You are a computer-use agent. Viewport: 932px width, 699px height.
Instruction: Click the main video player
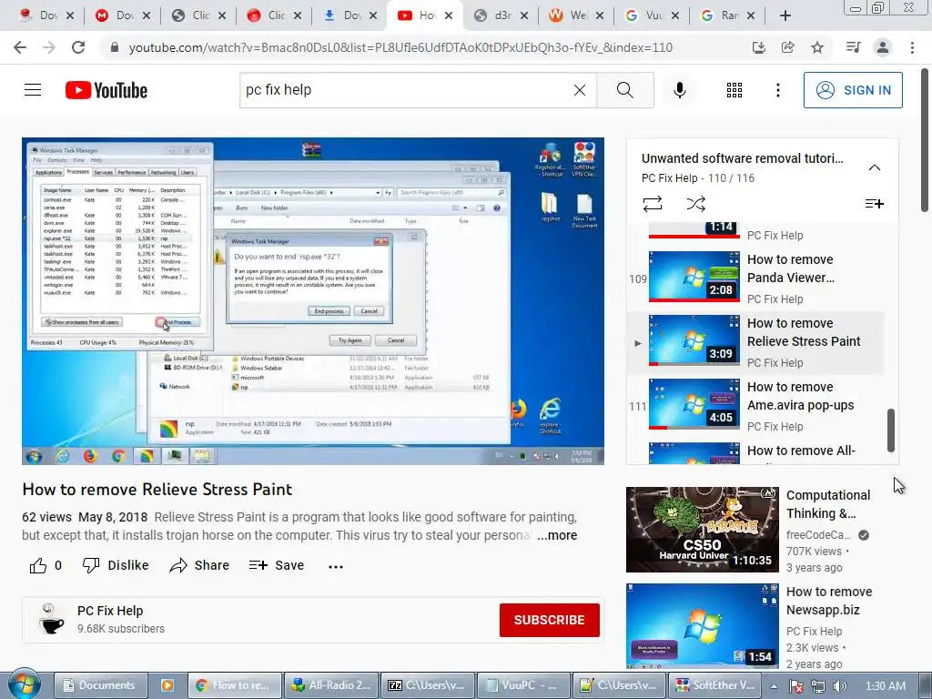click(313, 300)
